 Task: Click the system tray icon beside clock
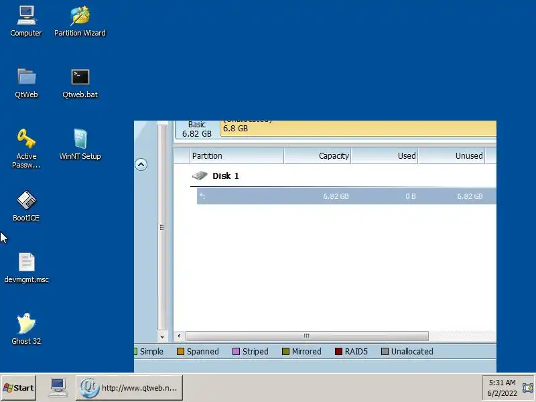[527, 388]
